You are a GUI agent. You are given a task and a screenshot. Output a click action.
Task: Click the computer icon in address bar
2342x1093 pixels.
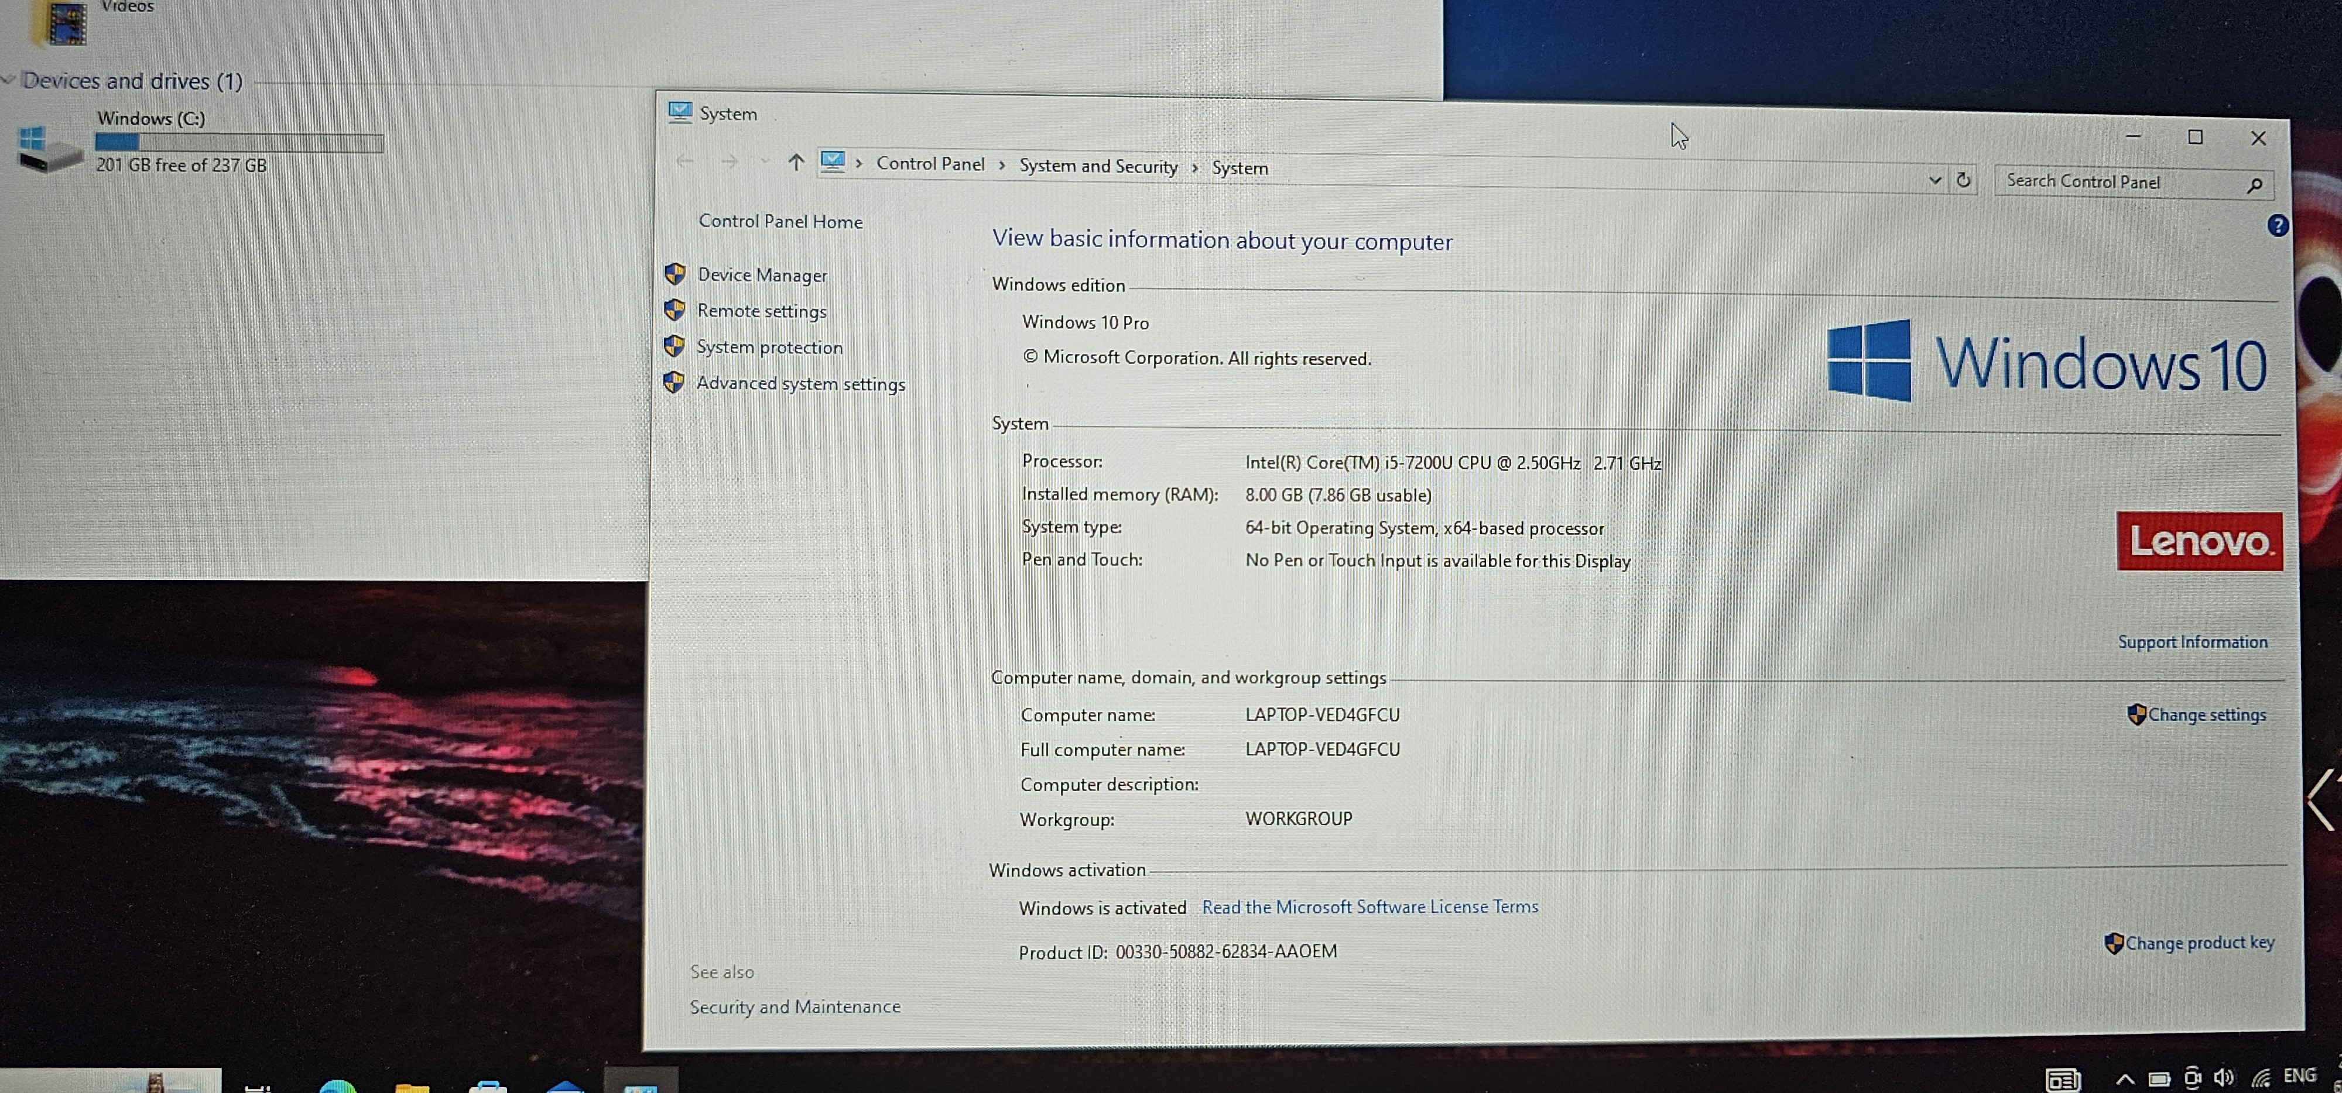[833, 161]
